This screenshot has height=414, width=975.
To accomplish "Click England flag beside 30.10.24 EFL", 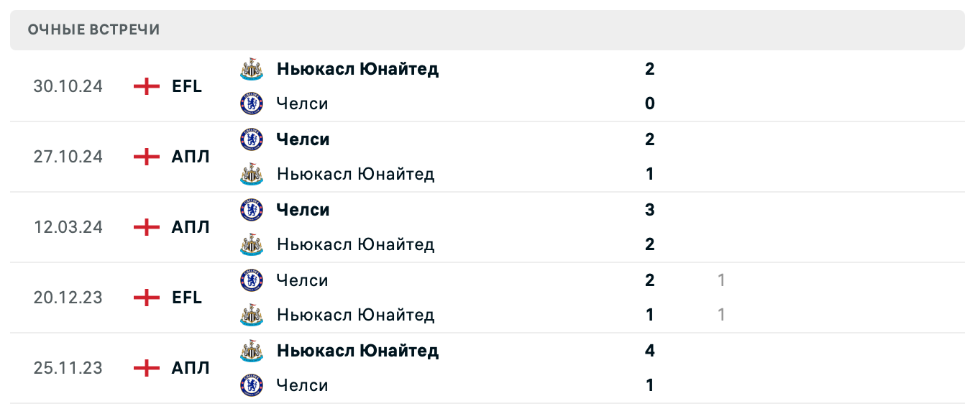I will (x=147, y=86).
